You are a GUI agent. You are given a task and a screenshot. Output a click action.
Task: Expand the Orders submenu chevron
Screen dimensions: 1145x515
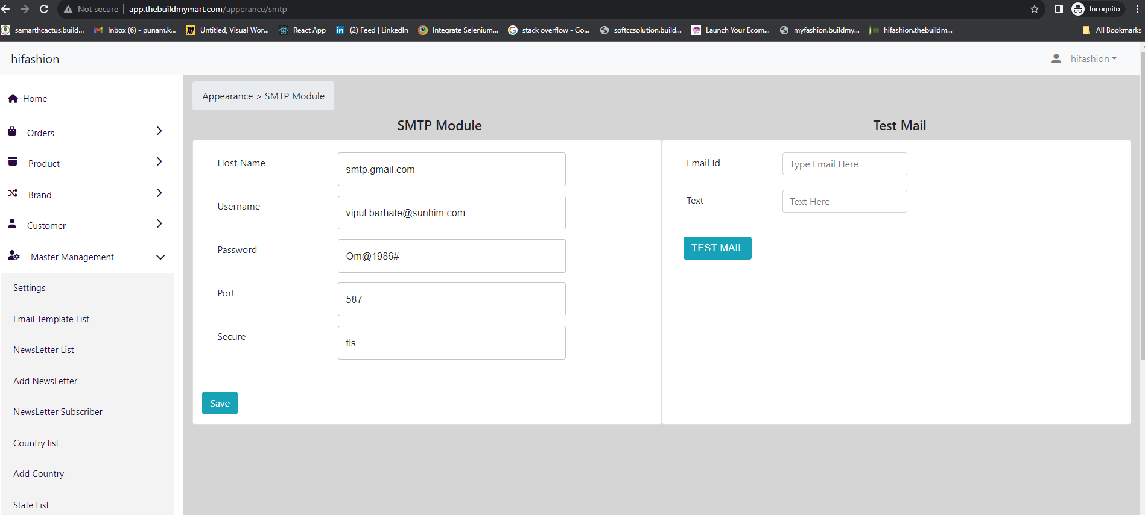[159, 131]
